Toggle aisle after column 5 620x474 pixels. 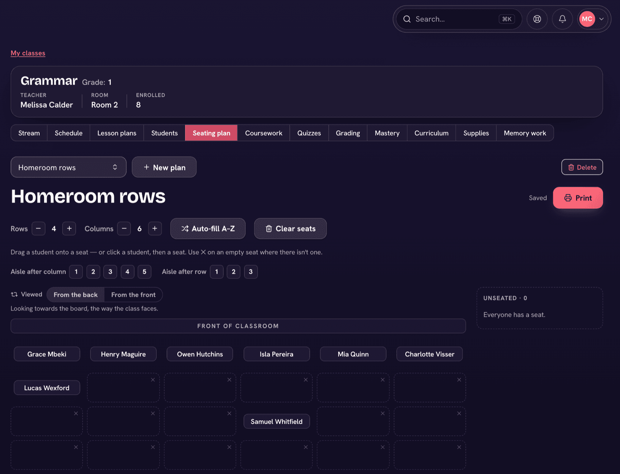(144, 271)
